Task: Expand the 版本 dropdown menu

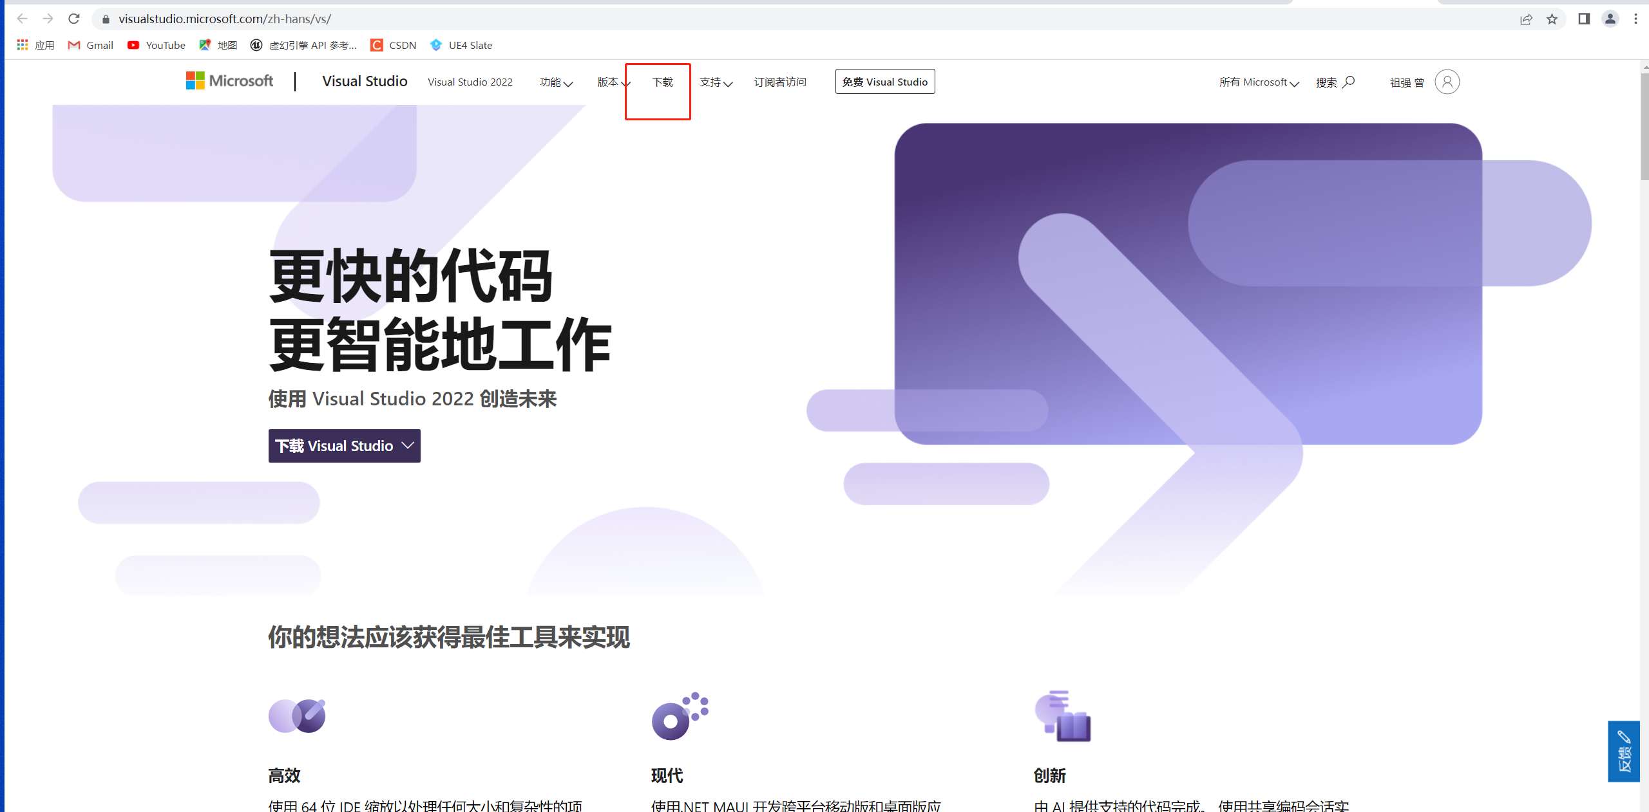Action: (x=613, y=82)
